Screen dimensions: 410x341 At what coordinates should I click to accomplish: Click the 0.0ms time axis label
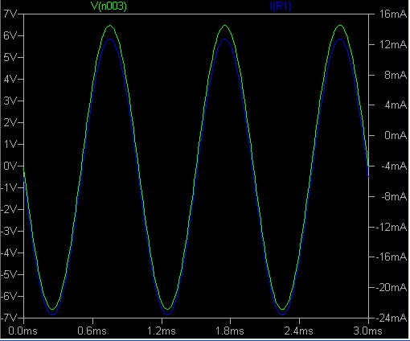pyautogui.click(x=23, y=331)
